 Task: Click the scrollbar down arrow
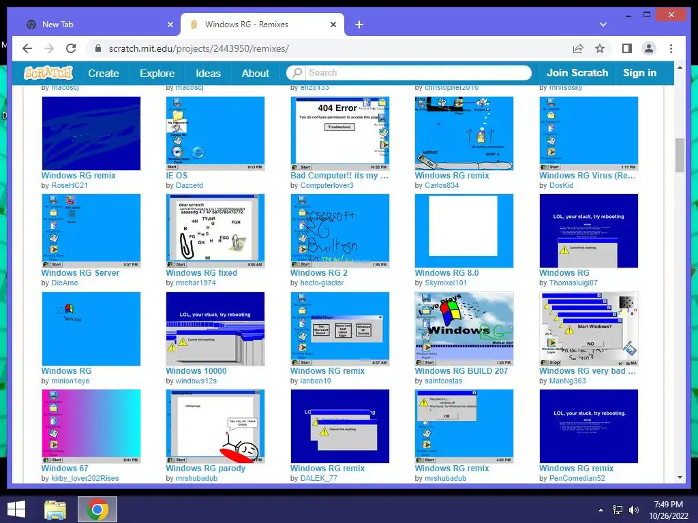pos(680,477)
